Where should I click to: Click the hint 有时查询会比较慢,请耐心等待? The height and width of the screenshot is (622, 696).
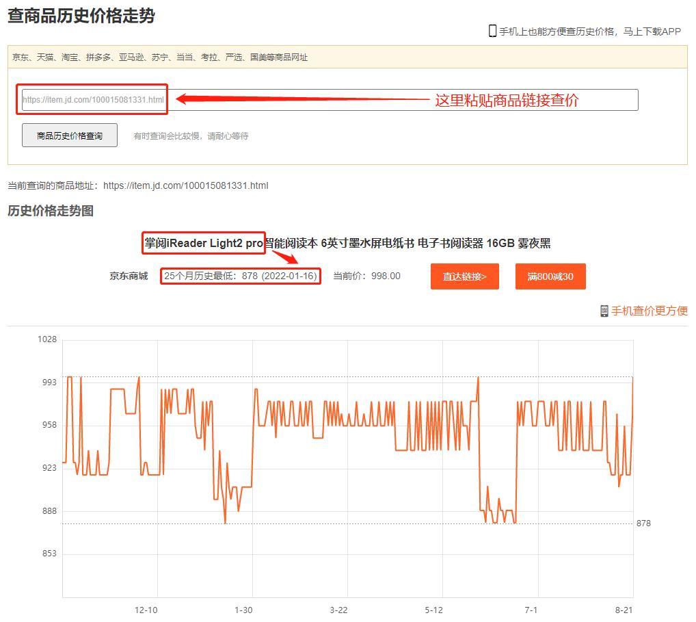[191, 136]
